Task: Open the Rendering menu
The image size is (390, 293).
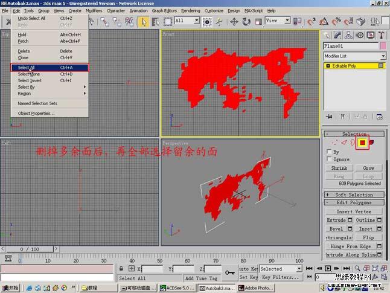Action: pyautogui.click(x=190, y=11)
